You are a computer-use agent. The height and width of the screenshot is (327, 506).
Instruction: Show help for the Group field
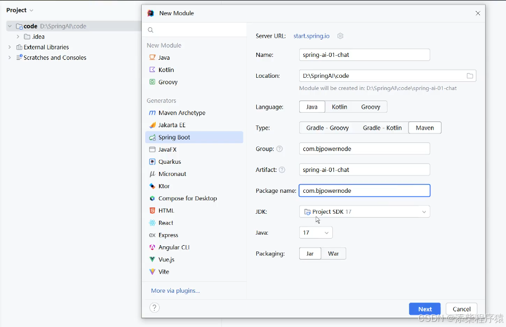click(279, 149)
